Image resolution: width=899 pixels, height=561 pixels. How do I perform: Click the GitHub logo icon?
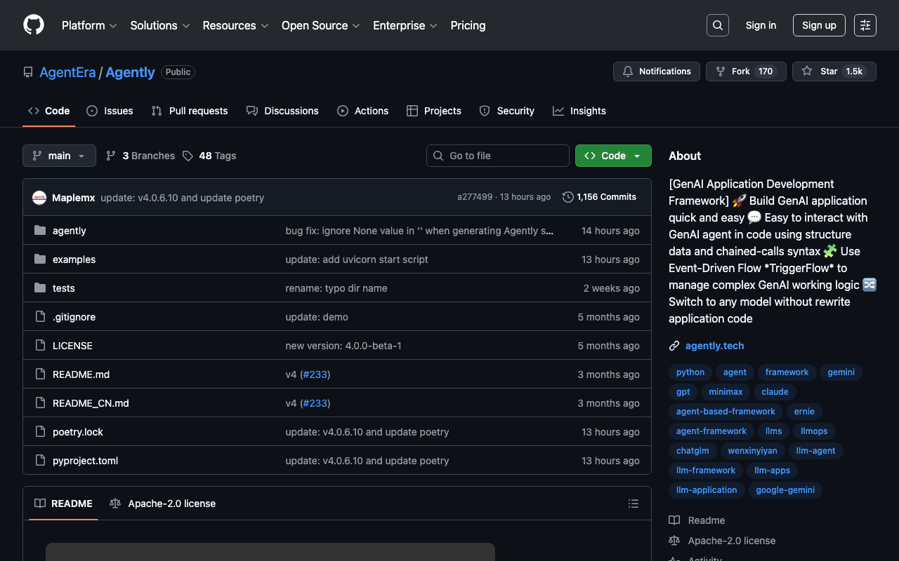[x=34, y=25]
